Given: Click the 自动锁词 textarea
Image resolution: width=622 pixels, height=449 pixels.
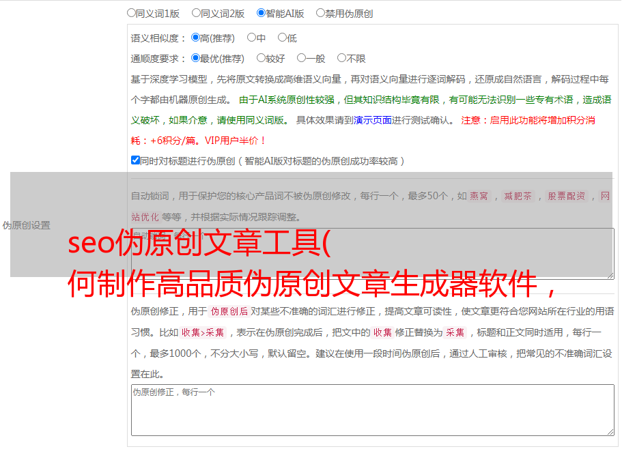Looking at the screenshot, I should (373, 254).
